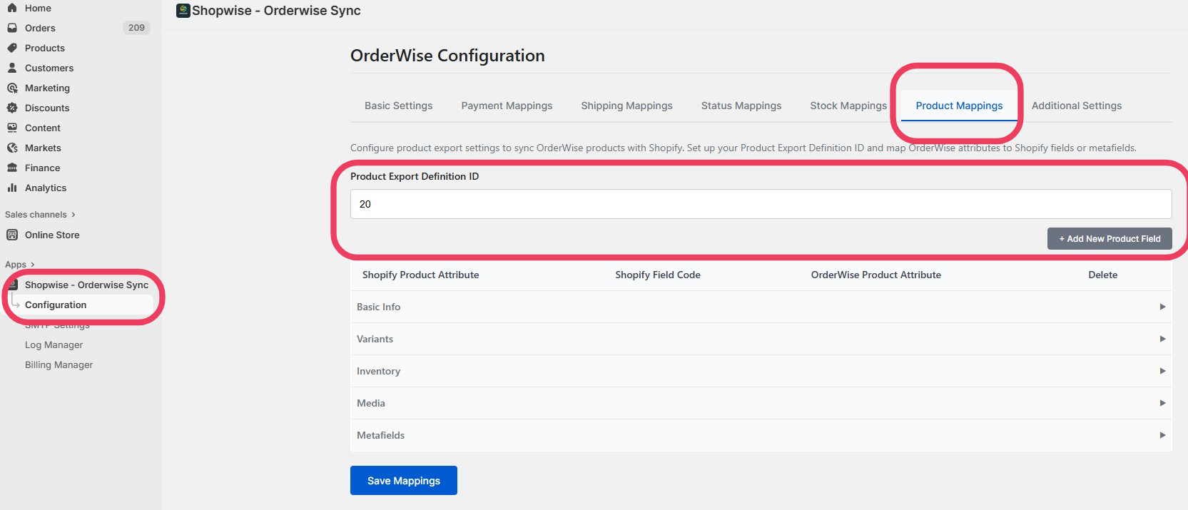Click the OrderWise Product Attribute column header
The width and height of the screenshot is (1188, 510).
point(875,275)
